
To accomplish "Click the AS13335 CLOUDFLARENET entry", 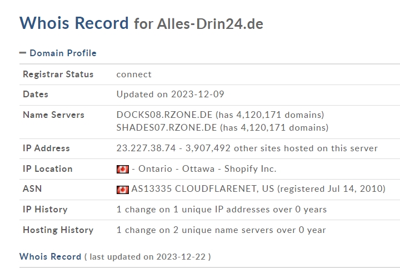I will point(203,189).
